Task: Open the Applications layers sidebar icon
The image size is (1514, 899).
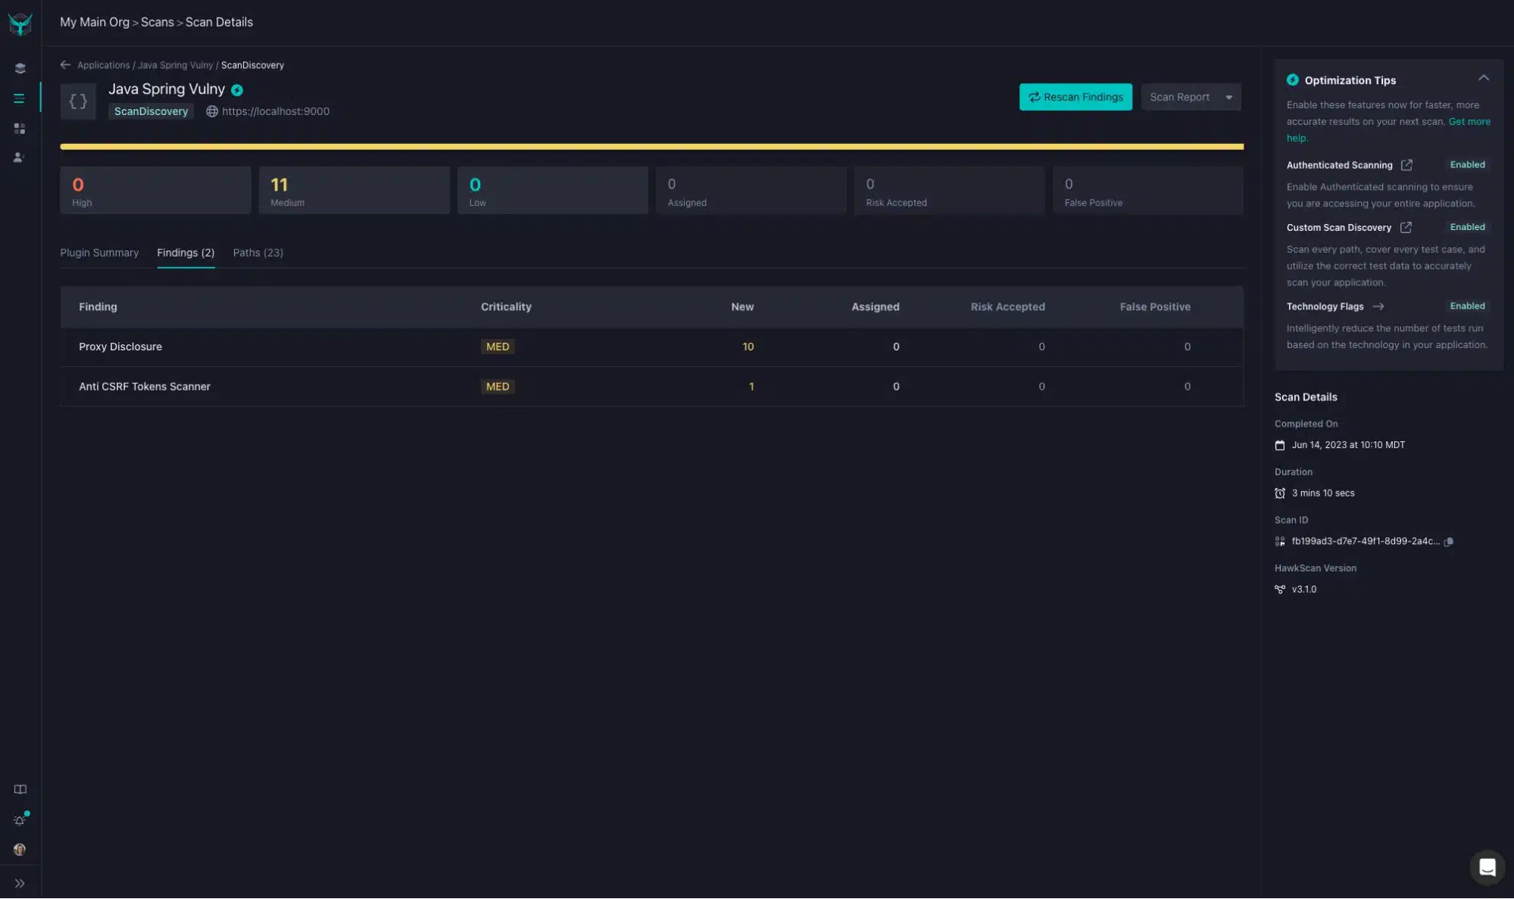Action: click(20, 69)
